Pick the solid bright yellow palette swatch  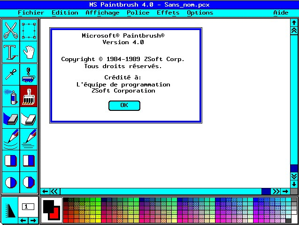coord(99,221)
